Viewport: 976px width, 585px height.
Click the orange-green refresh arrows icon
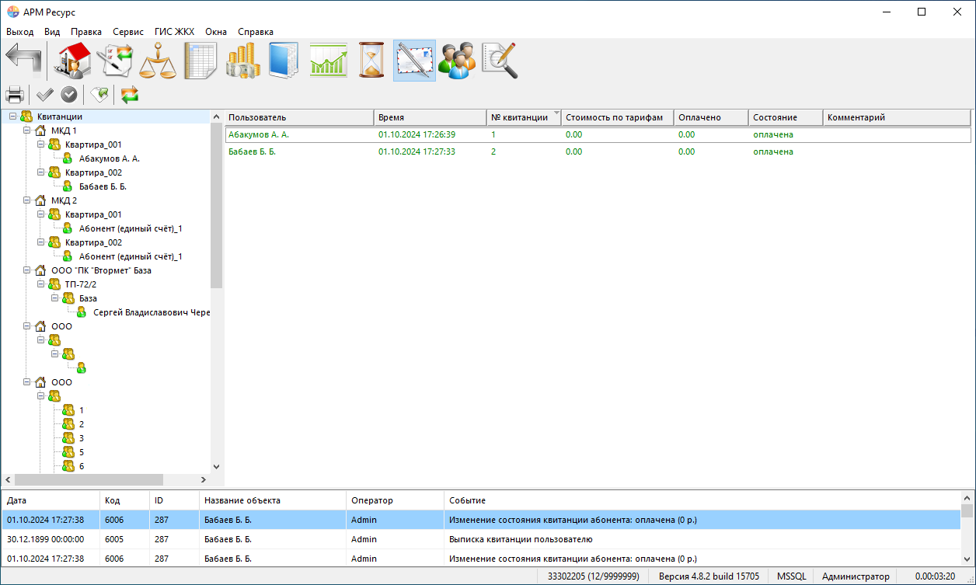130,95
